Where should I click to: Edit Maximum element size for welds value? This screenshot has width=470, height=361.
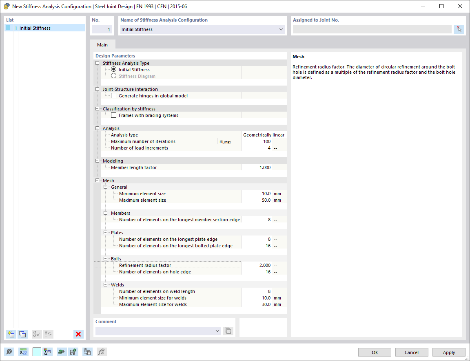coord(257,304)
